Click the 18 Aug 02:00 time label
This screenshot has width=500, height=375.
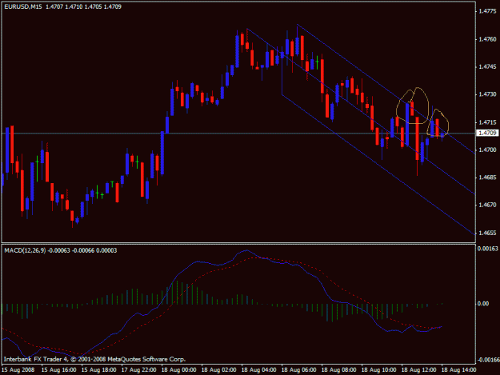(218, 370)
